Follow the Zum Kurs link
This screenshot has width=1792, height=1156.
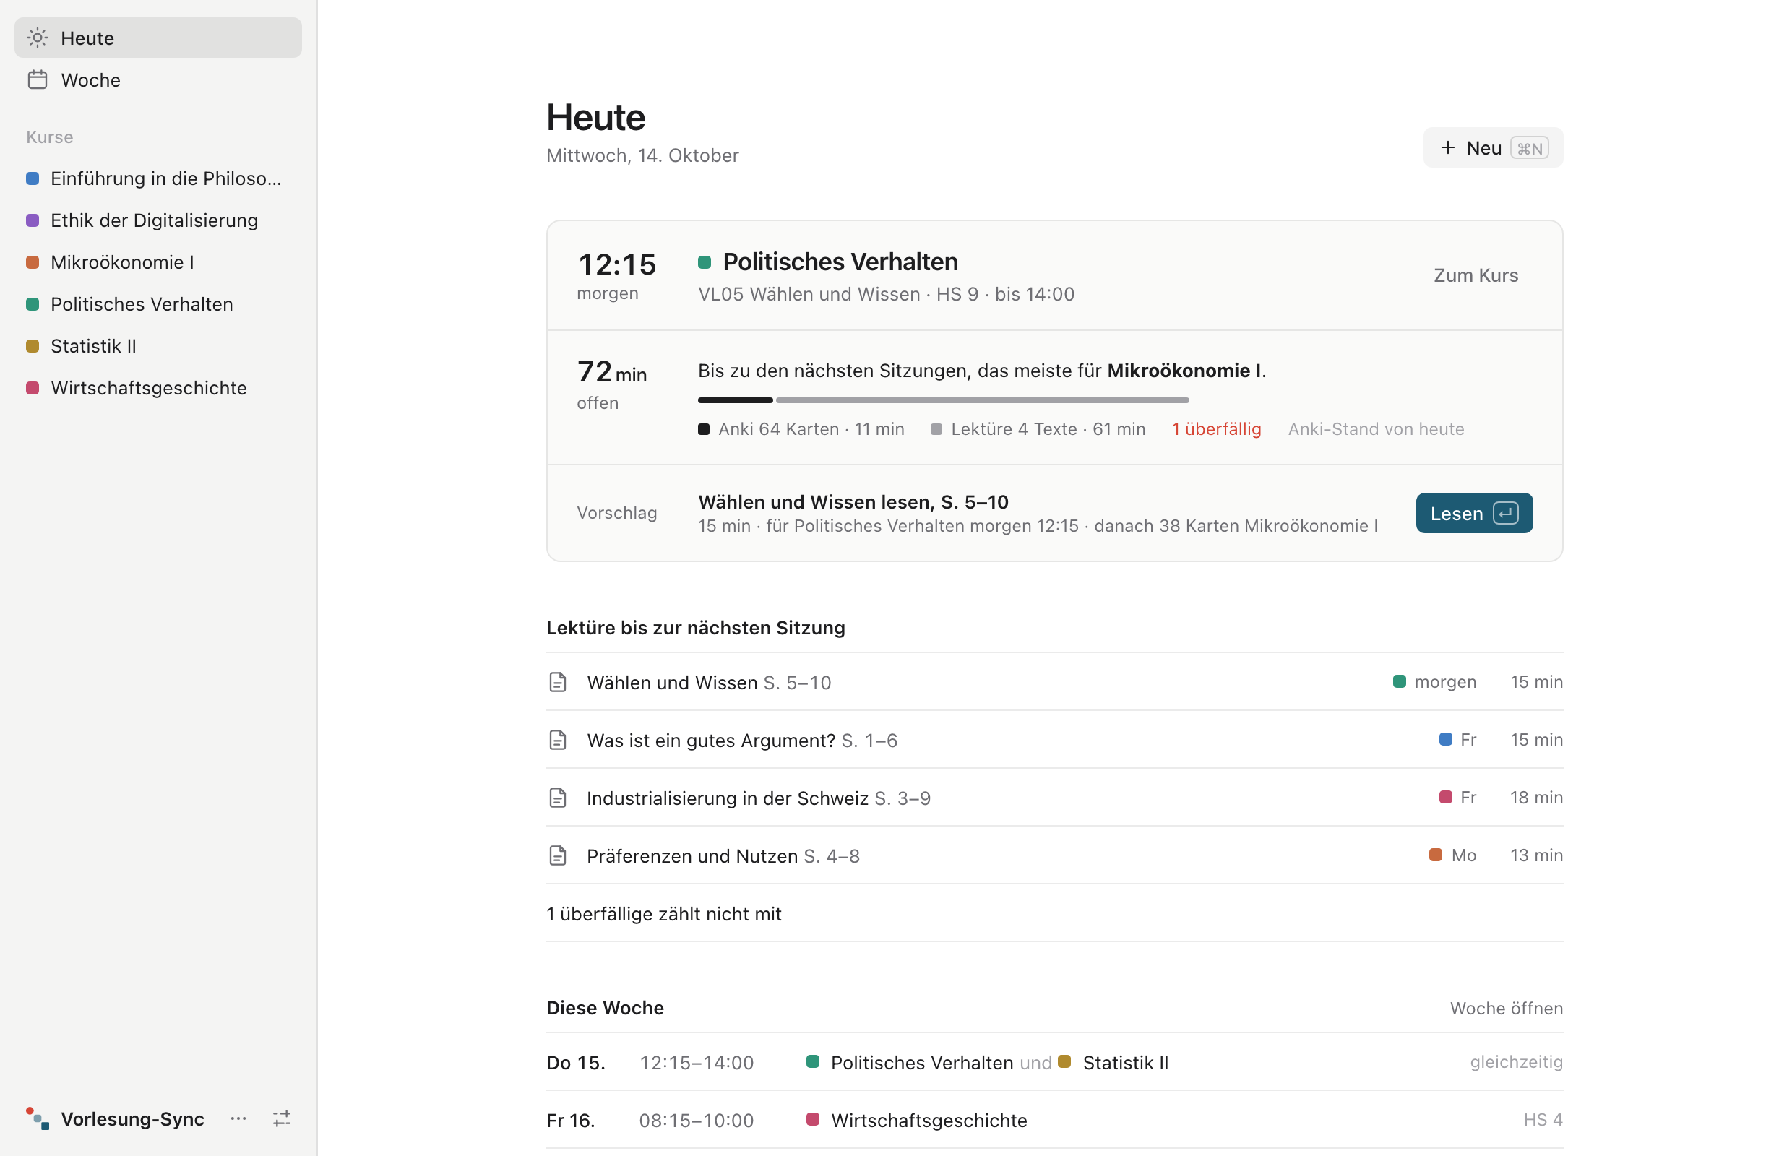pyautogui.click(x=1476, y=275)
